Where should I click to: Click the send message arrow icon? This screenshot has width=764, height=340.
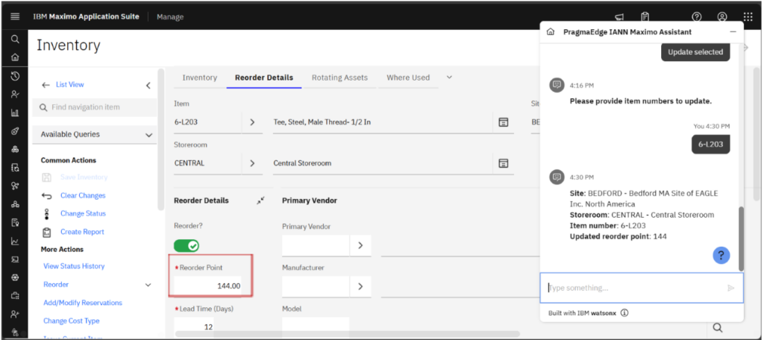click(x=730, y=288)
